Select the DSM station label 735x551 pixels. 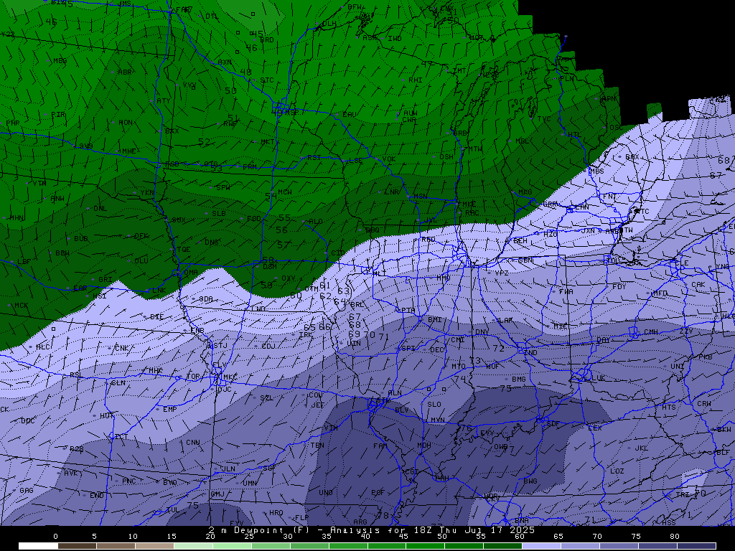(x=270, y=267)
